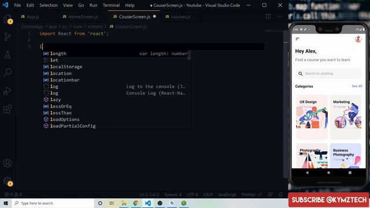This screenshot has height=208, width=370.
Task: Click the Windows Start button
Action: click(6, 203)
